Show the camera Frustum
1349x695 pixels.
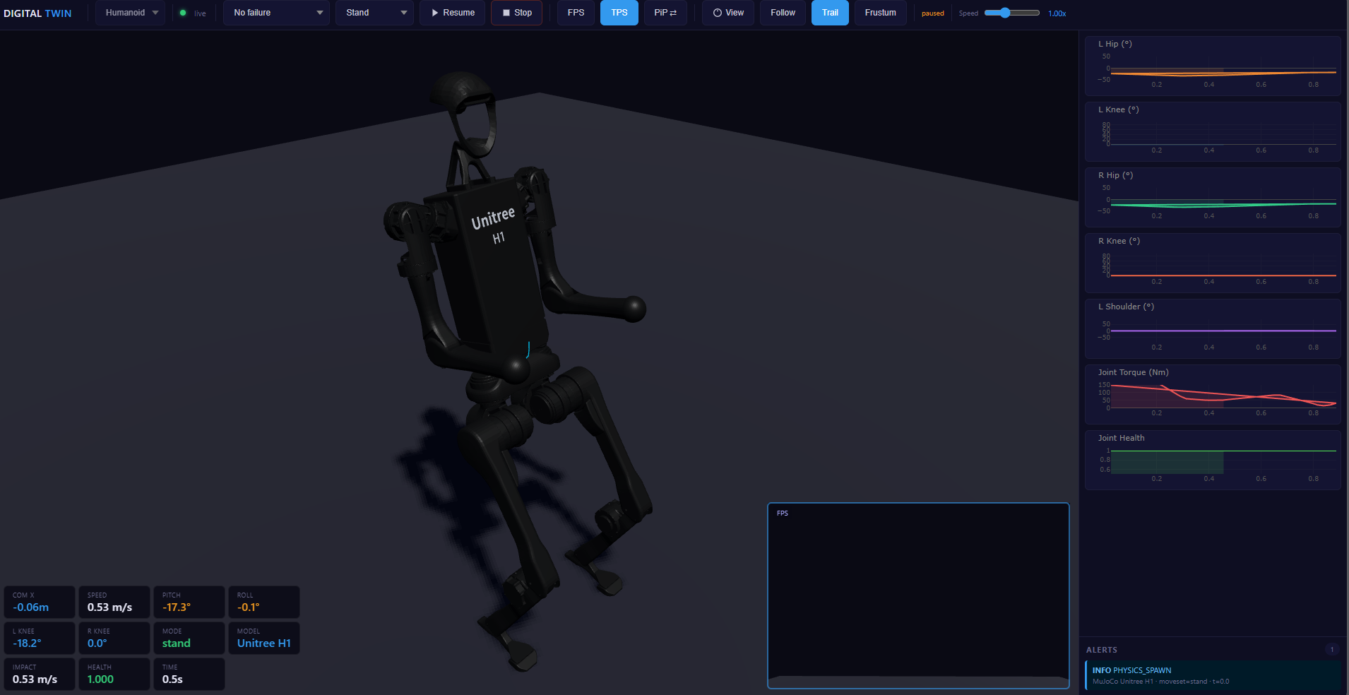[880, 13]
